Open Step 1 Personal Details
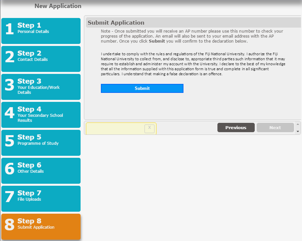 pyautogui.click(x=41, y=31)
